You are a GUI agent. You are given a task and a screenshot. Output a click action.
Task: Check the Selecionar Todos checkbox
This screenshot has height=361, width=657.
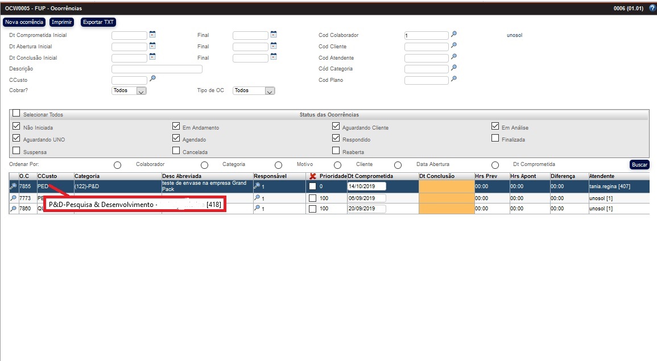[x=16, y=113]
